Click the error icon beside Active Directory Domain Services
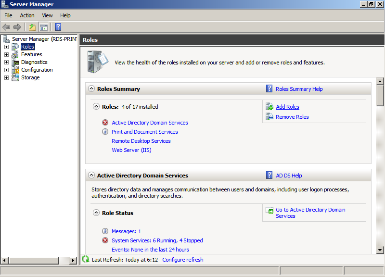Screen dimensions: 385x277 click(105, 123)
